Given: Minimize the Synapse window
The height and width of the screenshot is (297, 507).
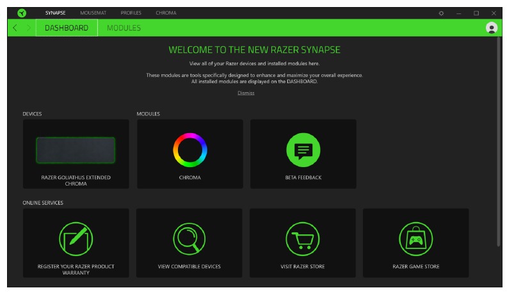Looking at the screenshot, I should pyautogui.click(x=458, y=13).
